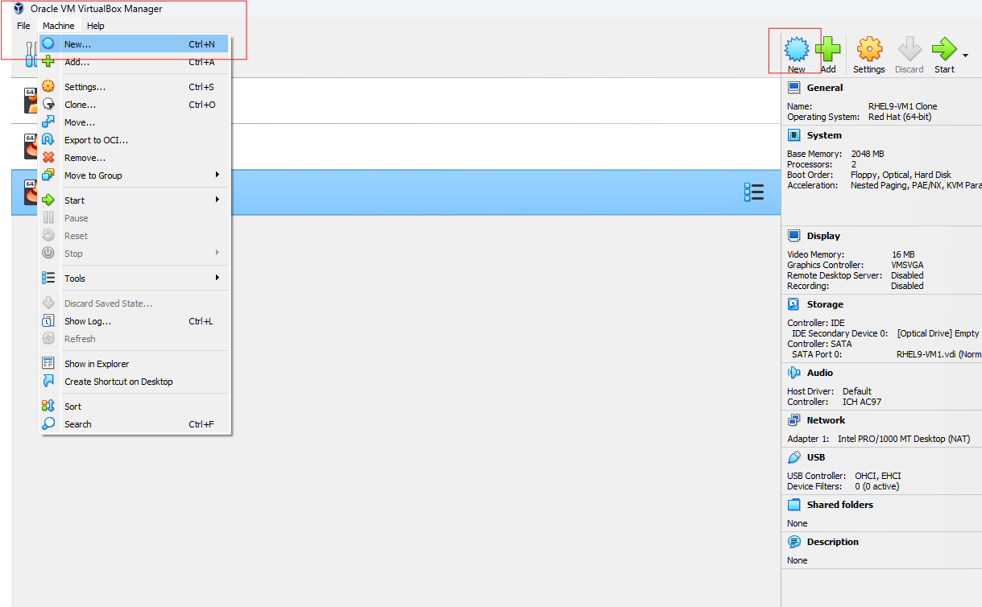This screenshot has width=982, height=607.
Task: Click the greyed Reset menu entry
Action: click(135, 236)
